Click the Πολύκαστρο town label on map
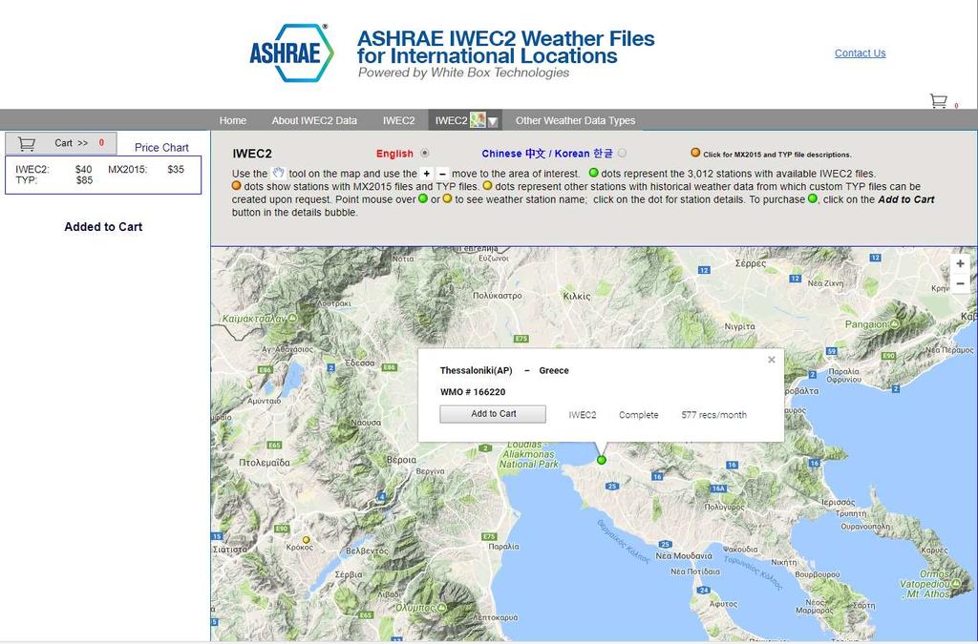This screenshot has width=978, height=644. tap(497, 295)
